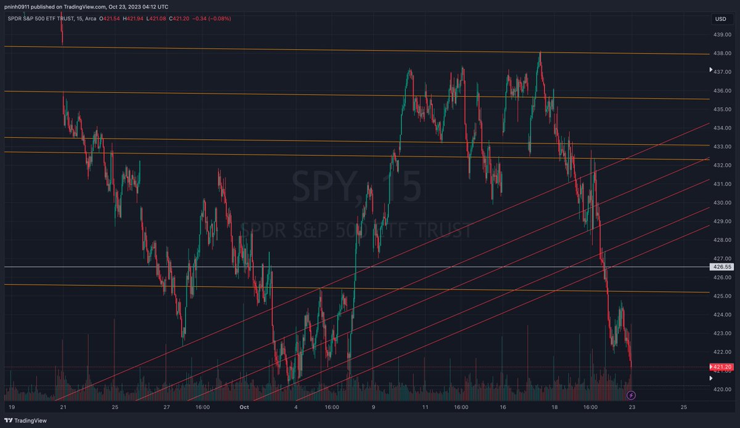
Task: Click the TradingView logo in the footer
Action: coord(27,420)
